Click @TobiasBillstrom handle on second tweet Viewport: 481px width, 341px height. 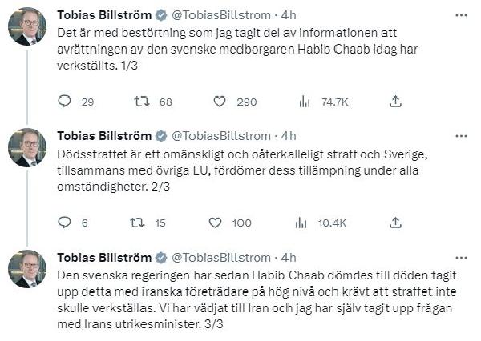click(222, 135)
